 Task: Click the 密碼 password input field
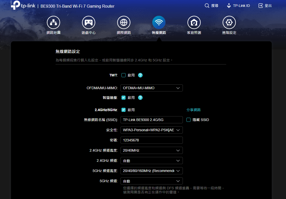pyautogui.click(x=152, y=140)
